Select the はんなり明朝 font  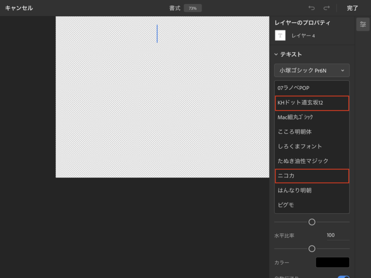[x=312, y=190]
